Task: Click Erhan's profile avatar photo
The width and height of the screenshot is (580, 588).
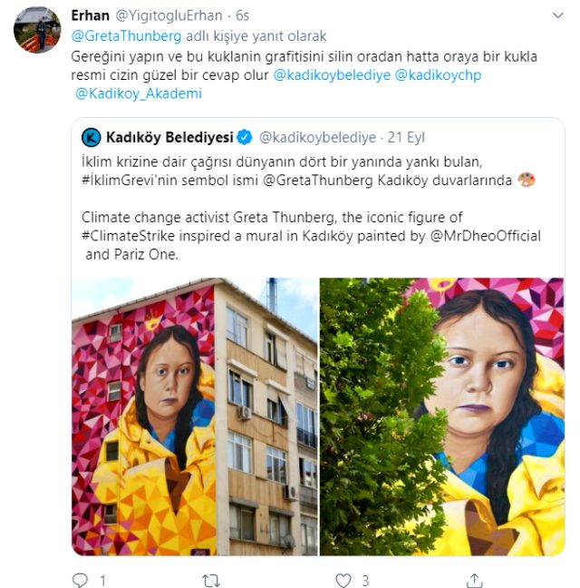Action: coord(37,30)
